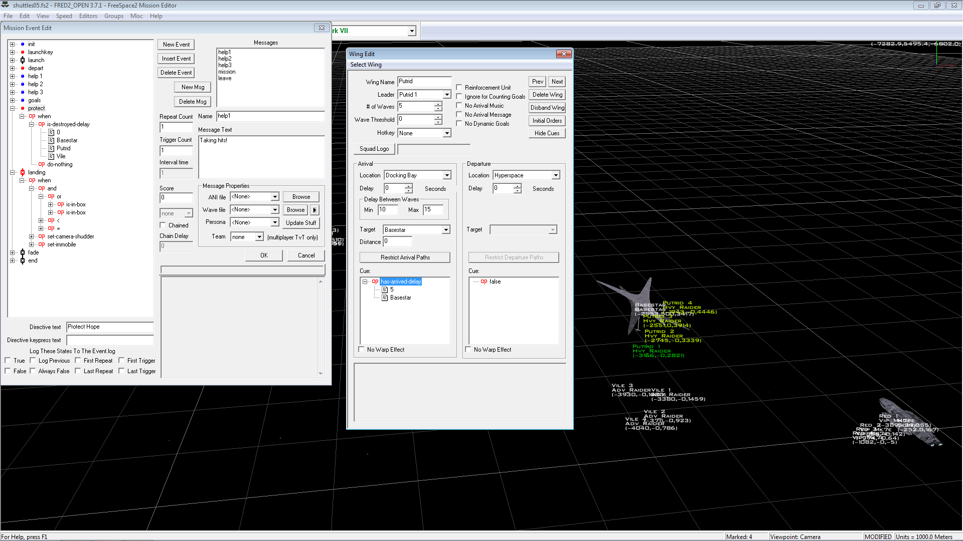Click the New Event button
The height and width of the screenshot is (541, 963).
coord(176,45)
